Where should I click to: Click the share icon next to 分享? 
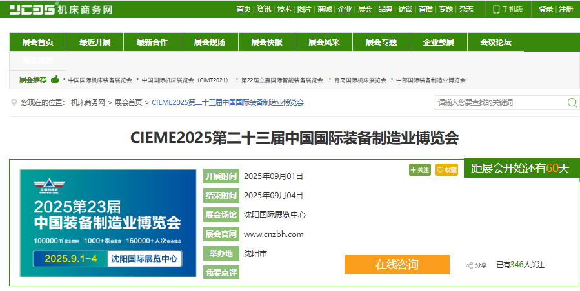(x=470, y=265)
